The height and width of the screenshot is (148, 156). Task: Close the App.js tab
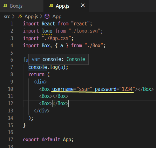point(83,5)
